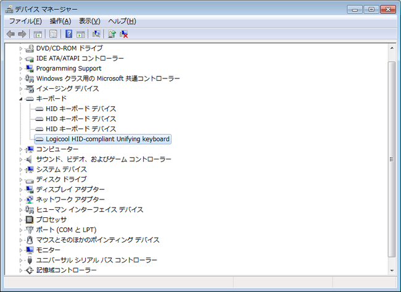Click the プロセッサ chip icon
The width and height of the screenshot is (401, 292).
click(x=30, y=220)
